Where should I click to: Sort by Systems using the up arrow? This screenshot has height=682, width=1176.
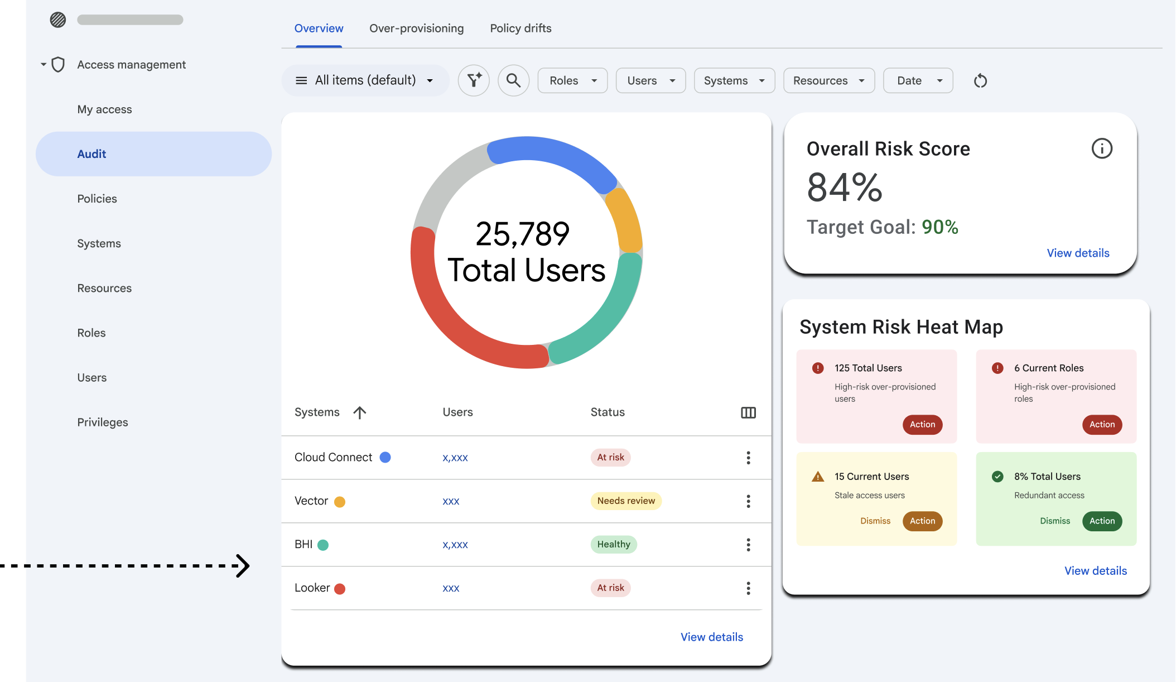(x=360, y=412)
